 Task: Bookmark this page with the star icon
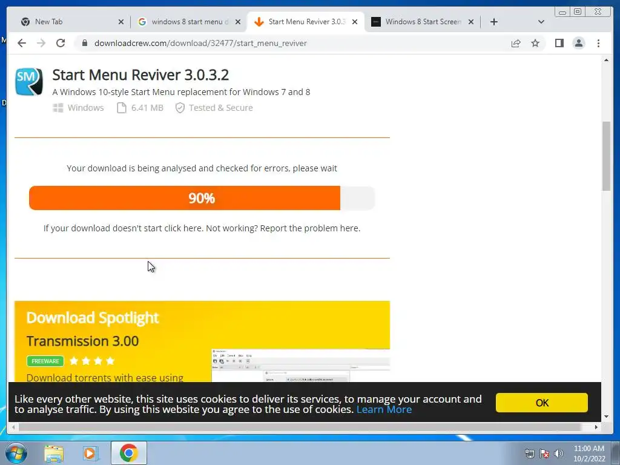[x=535, y=43]
